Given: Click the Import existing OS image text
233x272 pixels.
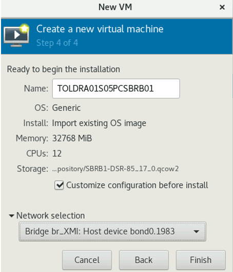Looking at the screenshot, I should 99,123.
